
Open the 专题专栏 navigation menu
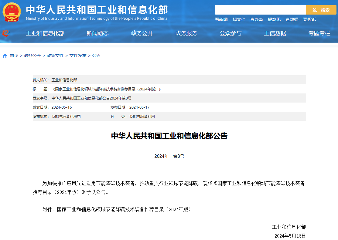tap(319, 33)
